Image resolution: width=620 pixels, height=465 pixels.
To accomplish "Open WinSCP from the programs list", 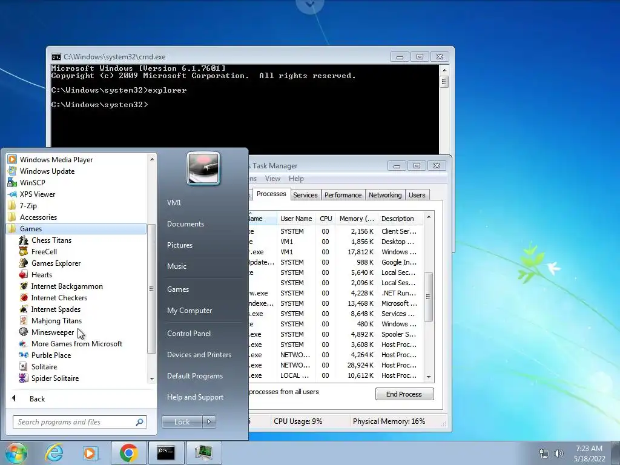I will [33, 183].
